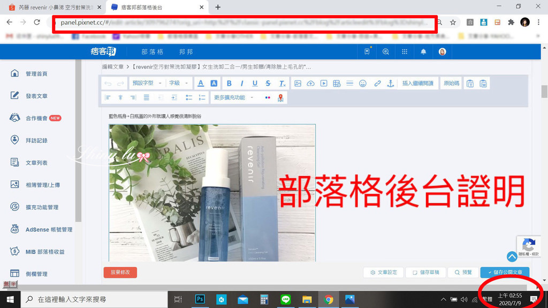Increase indent
The height and width of the screenshot is (308, 548).
click(174, 98)
